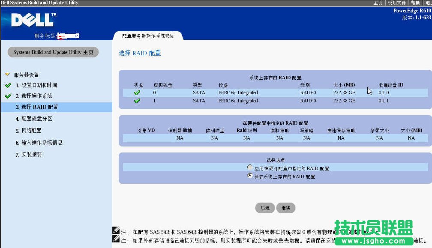432x248 pixels.
Task: Click status check icon for virtual disk 0
Action: pyautogui.click(x=138, y=93)
